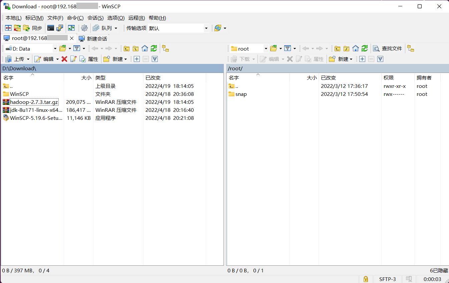Screen dimensions: 449x283
Task: Click the synchronize browsing icon next to compare
Action: pos(17,28)
